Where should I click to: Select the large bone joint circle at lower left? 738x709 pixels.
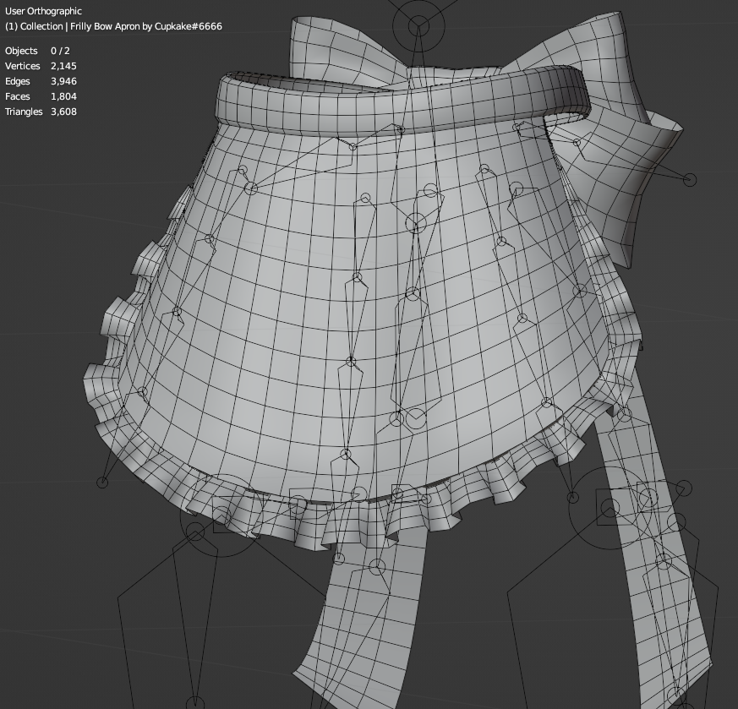[x=195, y=532]
